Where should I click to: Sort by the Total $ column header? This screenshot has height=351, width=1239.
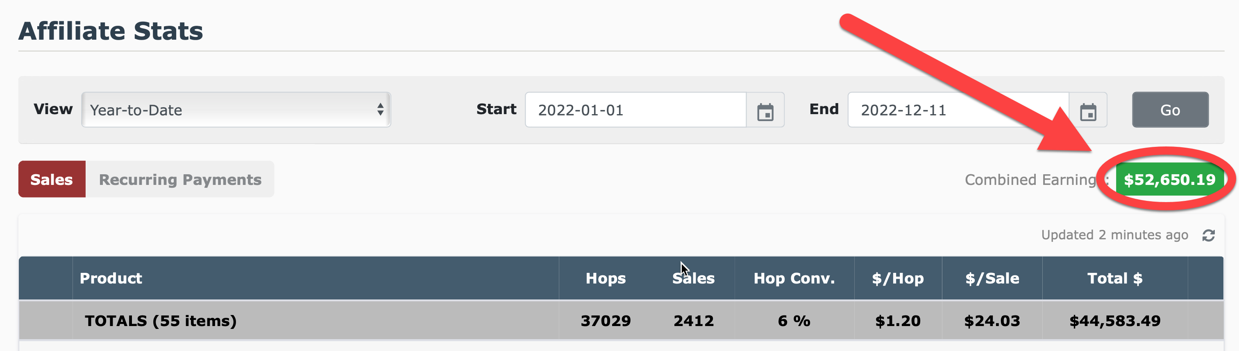tap(1115, 279)
